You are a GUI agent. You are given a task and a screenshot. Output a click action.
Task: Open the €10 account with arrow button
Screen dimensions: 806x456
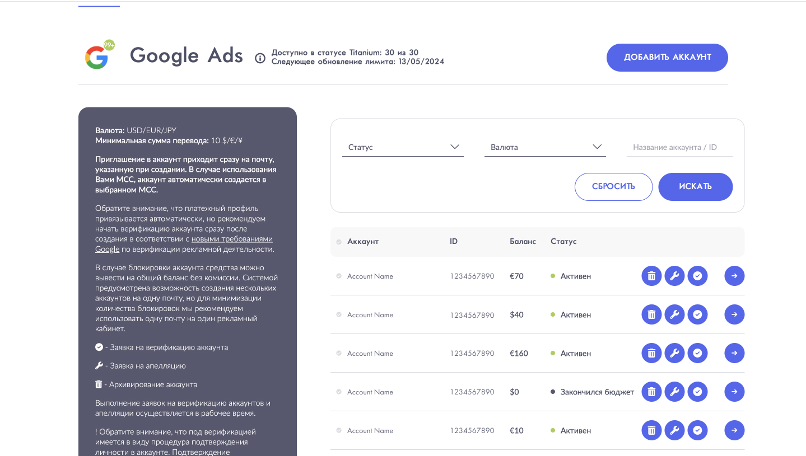(x=734, y=430)
